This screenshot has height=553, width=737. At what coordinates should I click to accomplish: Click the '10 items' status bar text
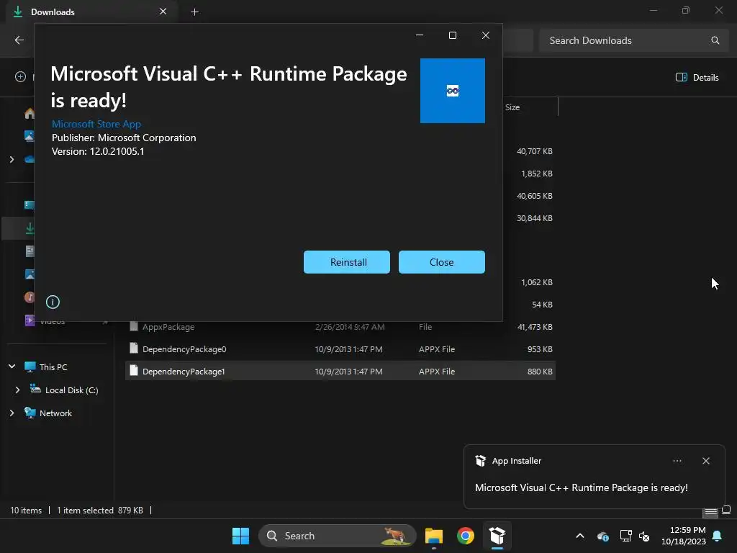coord(26,511)
